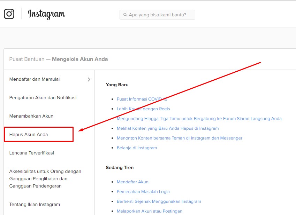
Task: Click the Mengelola Akun Anda heading
Action: [x=80, y=59]
